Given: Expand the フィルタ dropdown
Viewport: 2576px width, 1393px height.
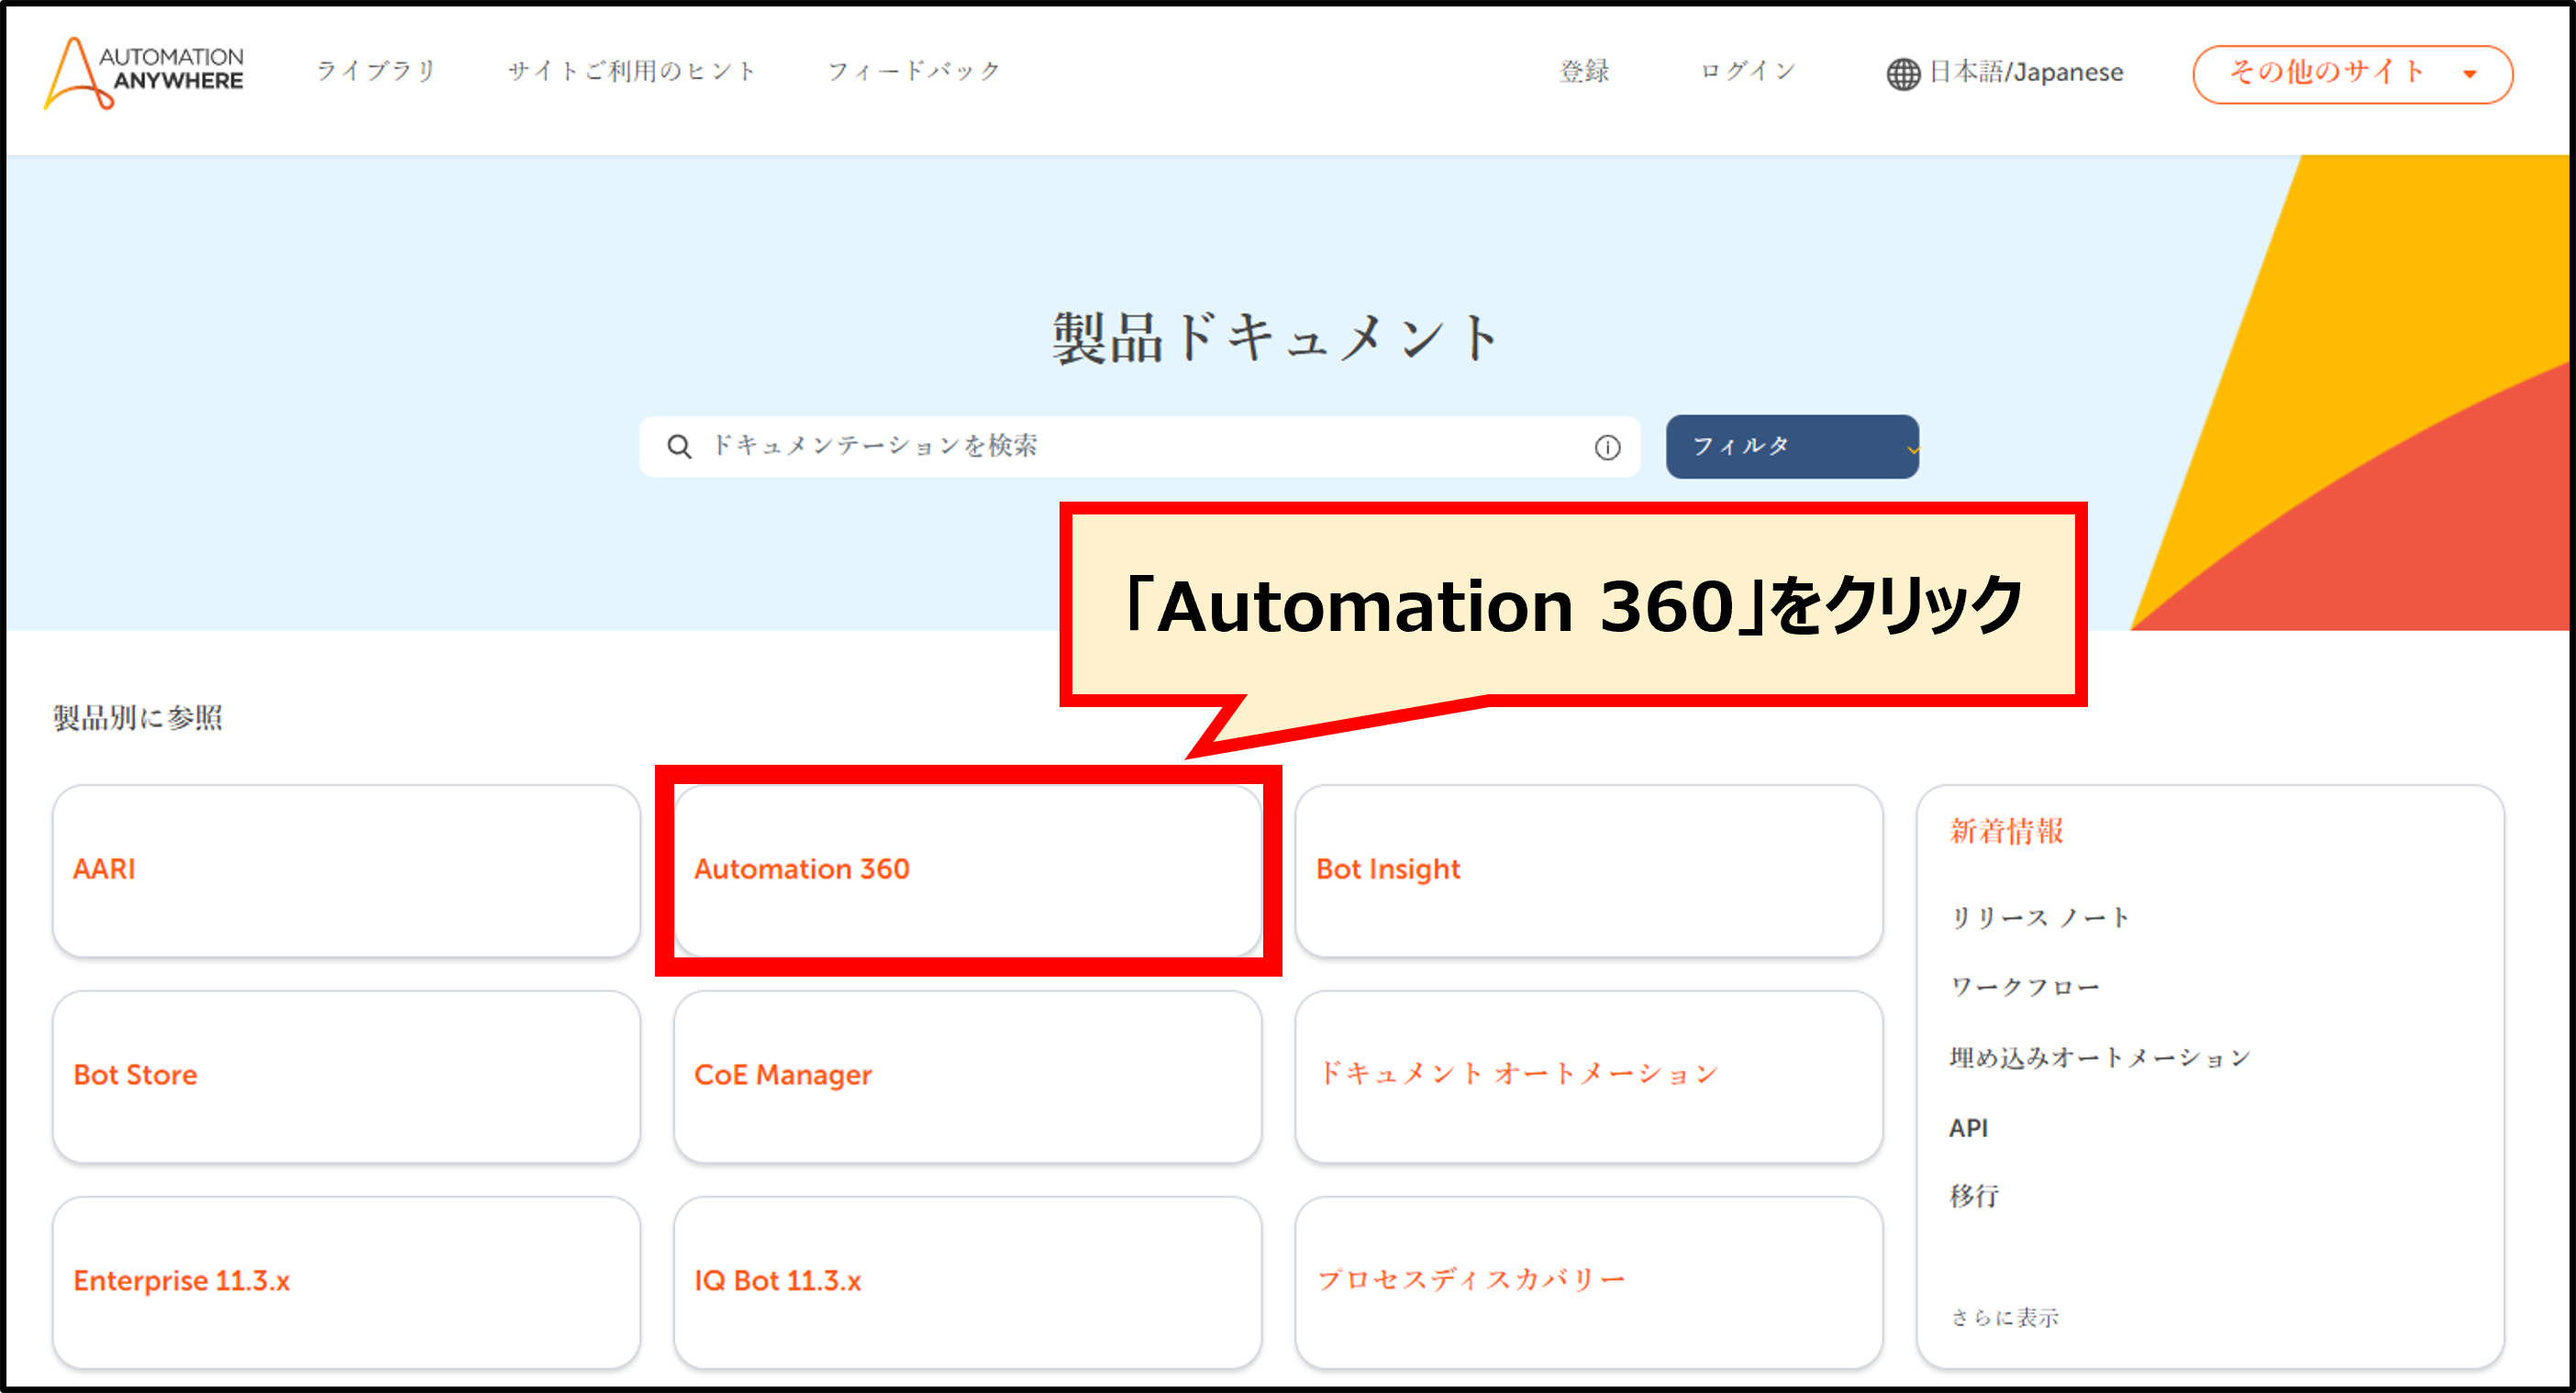Looking at the screenshot, I should [1792, 447].
